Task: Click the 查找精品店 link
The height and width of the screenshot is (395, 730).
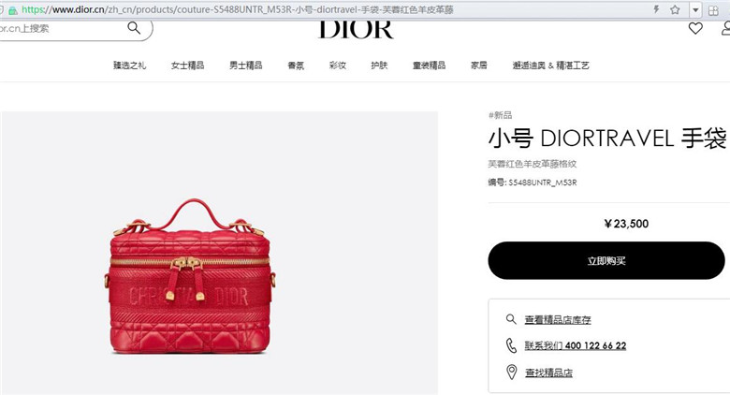Action: (x=548, y=373)
